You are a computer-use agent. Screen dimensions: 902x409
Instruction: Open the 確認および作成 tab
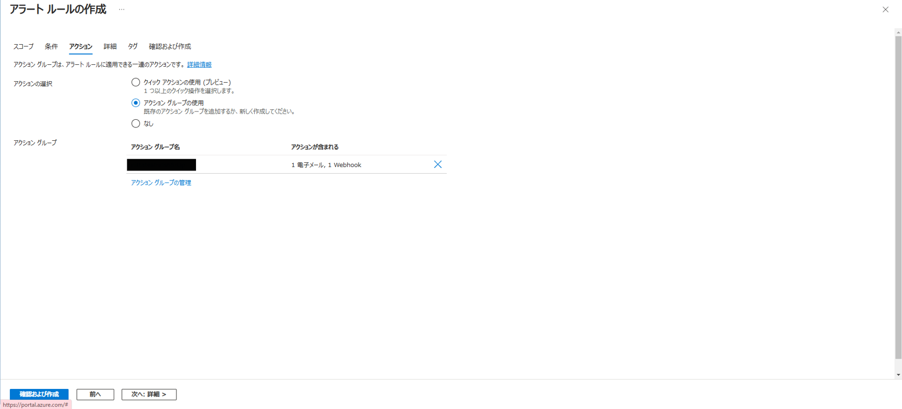[170, 47]
